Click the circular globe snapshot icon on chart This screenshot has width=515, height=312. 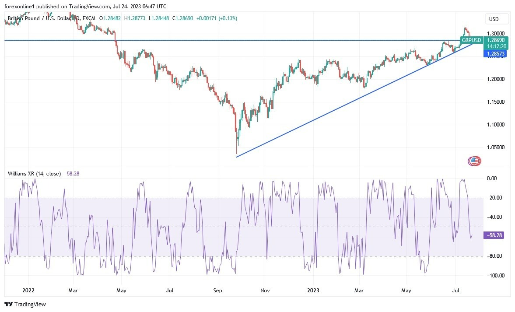pos(475,161)
